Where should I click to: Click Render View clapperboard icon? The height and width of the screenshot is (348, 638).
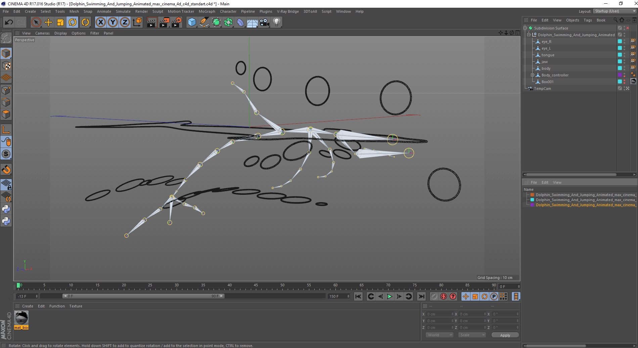pyautogui.click(x=152, y=22)
